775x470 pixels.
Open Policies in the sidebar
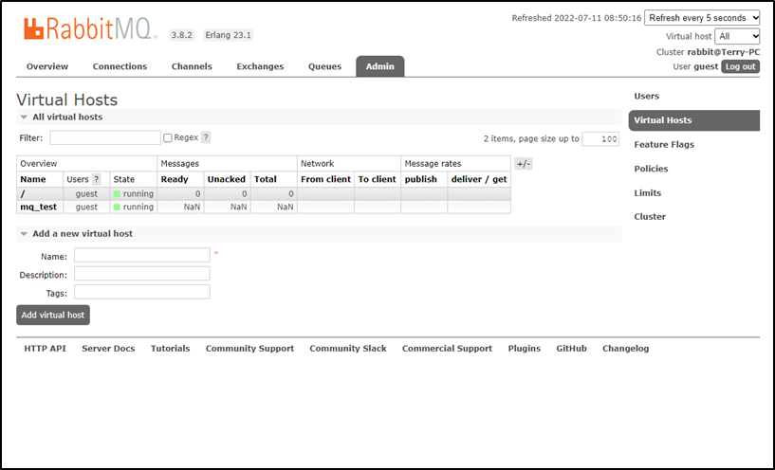(x=651, y=169)
